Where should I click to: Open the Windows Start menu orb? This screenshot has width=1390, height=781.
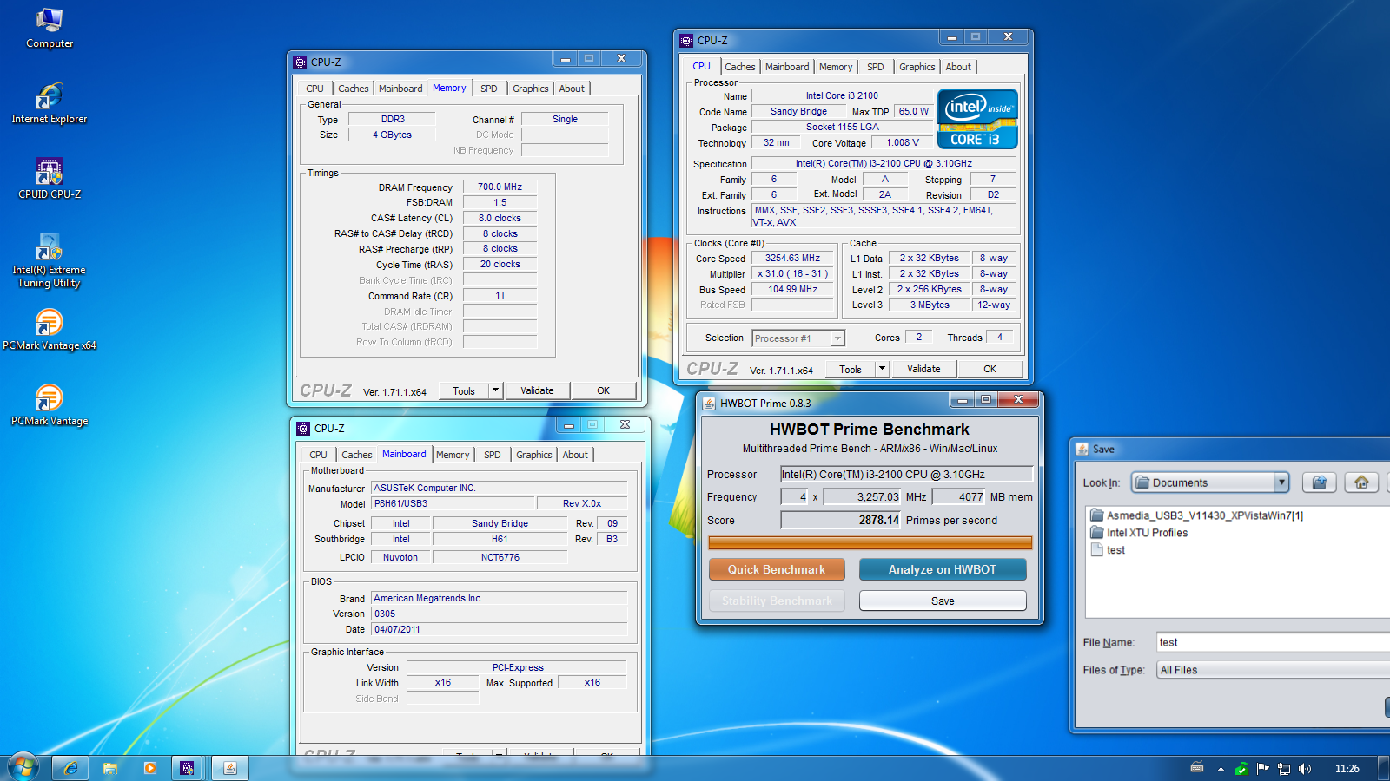[x=23, y=767]
